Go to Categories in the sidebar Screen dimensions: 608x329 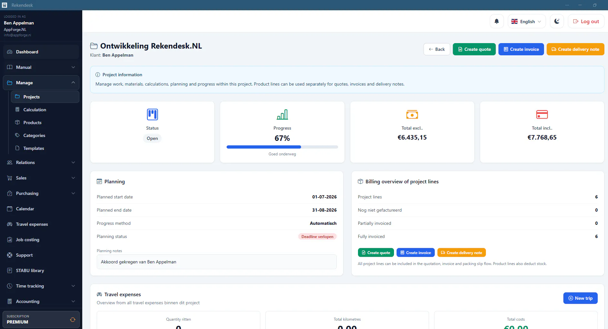pos(45,135)
